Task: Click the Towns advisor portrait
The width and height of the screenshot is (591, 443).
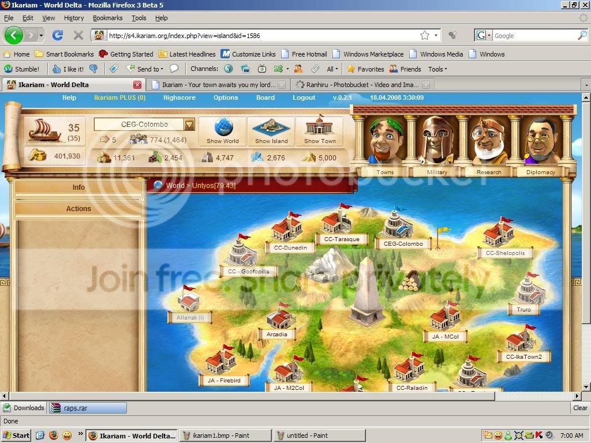Action: [385, 140]
